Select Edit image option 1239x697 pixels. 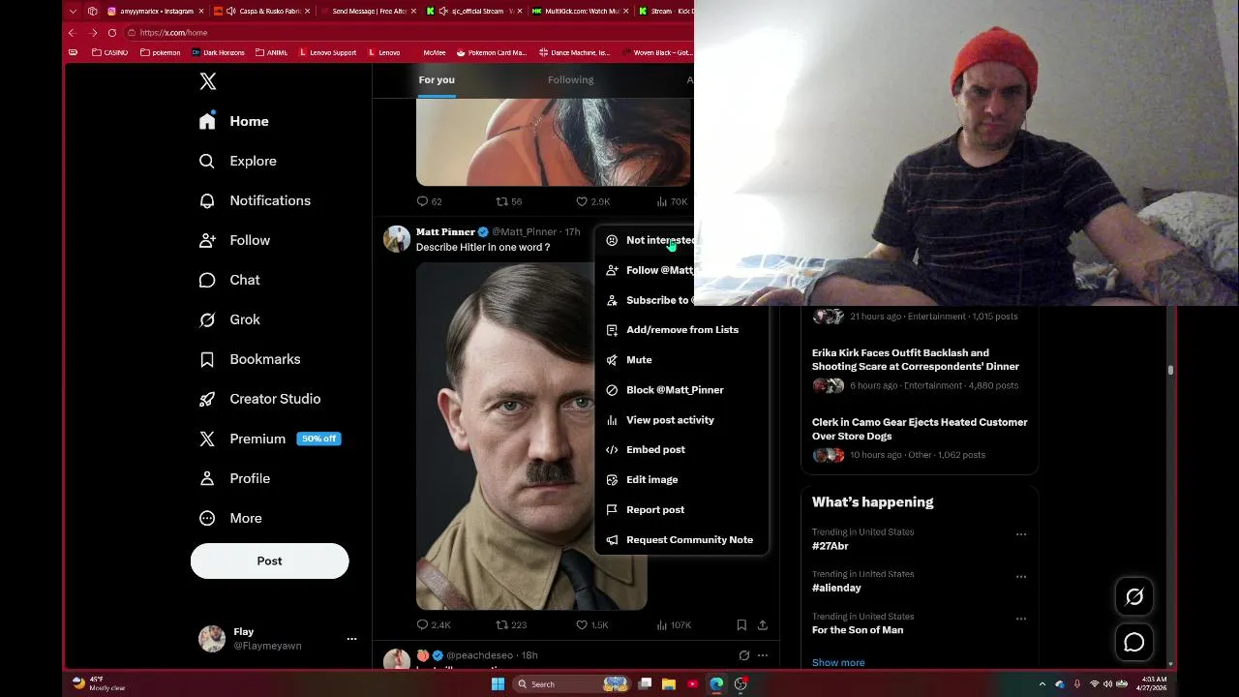[681, 480]
